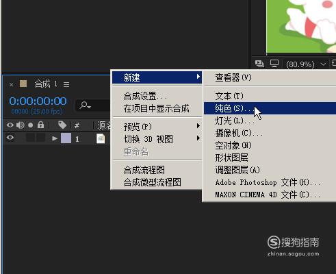Choose 灯光(L)... menu item
336x274 pixels.
tap(270, 121)
